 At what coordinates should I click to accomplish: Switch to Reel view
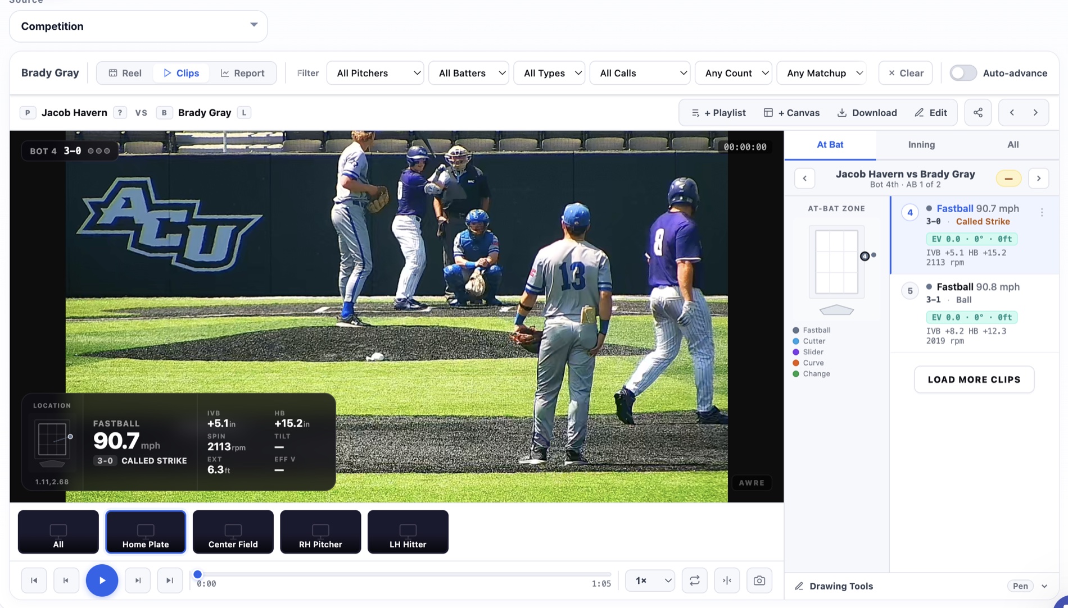tap(125, 73)
